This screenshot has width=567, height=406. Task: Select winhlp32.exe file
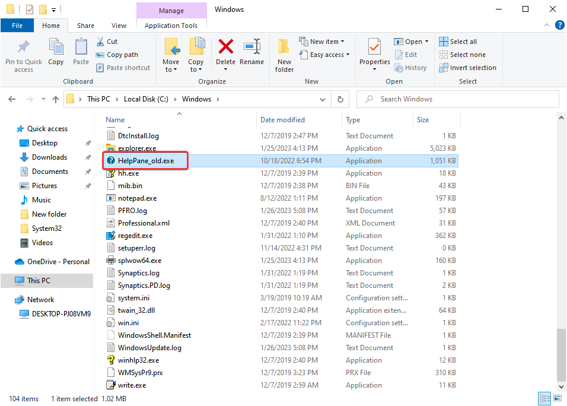click(x=139, y=360)
